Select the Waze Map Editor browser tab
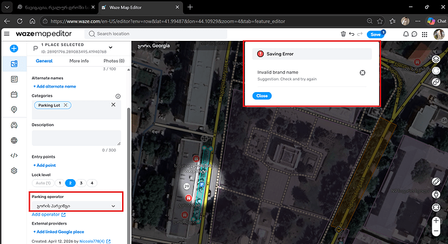This screenshot has height=244, width=448. 141,7
